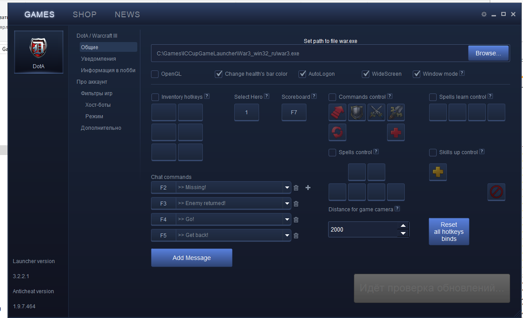The height and width of the screenshot is (318, 523).
Task: Click the F2 chat command hotkey
Action: [x=163, y=187]
